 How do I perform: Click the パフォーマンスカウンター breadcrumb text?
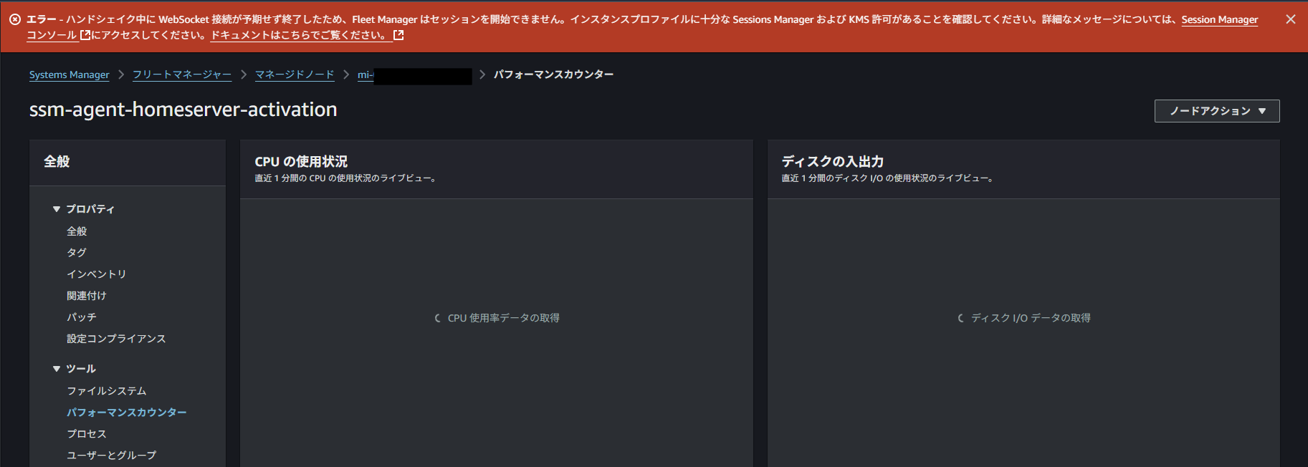(553, 74)
